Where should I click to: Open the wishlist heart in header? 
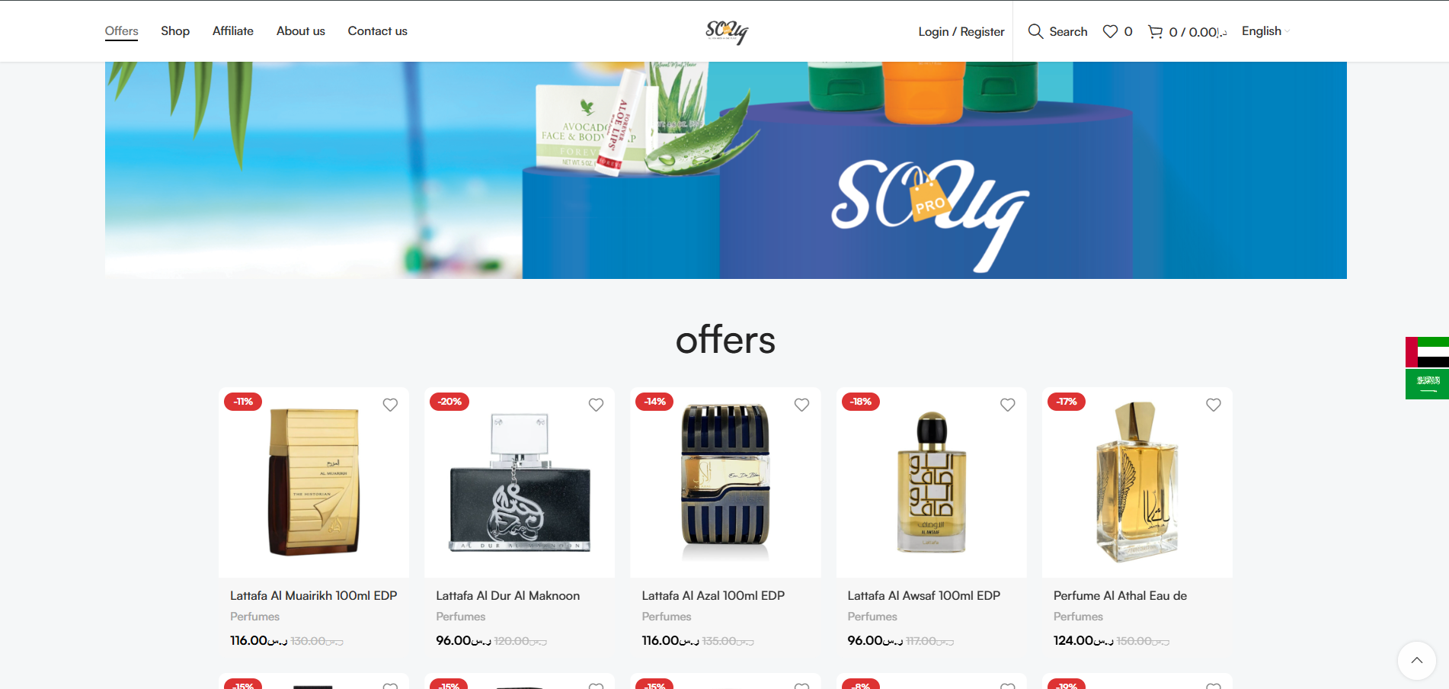click(x=1110, y=31)
